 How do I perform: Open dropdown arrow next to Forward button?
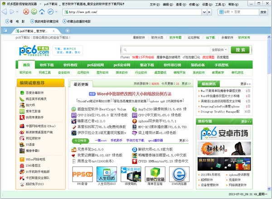(x=17, y=12)
